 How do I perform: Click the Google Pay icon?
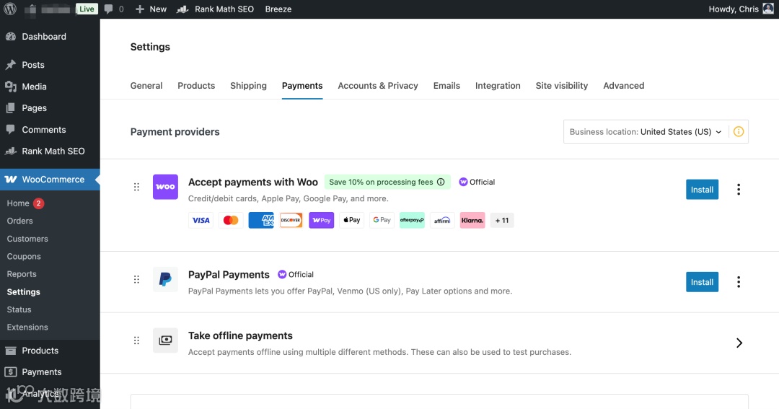point(382,220)
